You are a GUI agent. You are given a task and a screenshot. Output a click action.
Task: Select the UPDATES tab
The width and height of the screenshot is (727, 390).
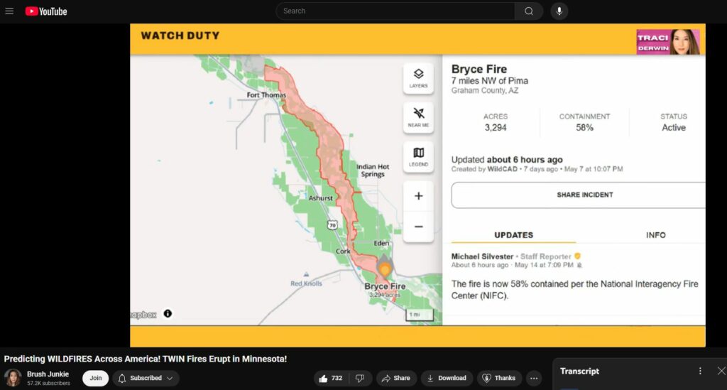[x=513, y=235]
